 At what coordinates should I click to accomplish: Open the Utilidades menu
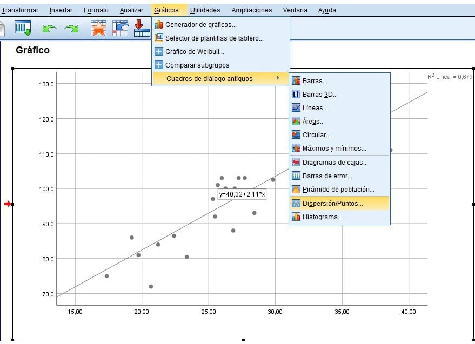tap(205, 10)
